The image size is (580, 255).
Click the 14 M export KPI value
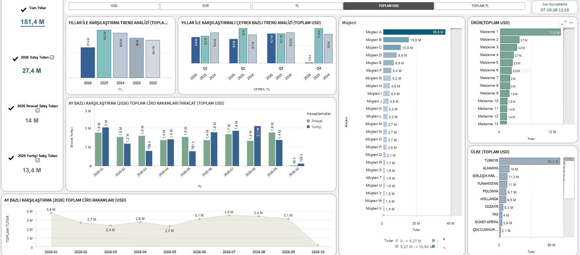point(32,121)
